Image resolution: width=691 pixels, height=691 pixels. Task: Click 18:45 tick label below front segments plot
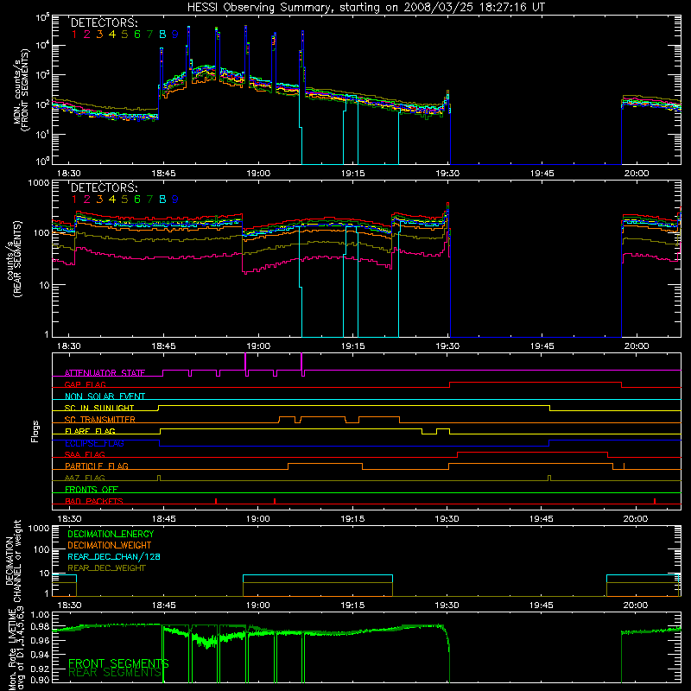(x=163, y=174)
